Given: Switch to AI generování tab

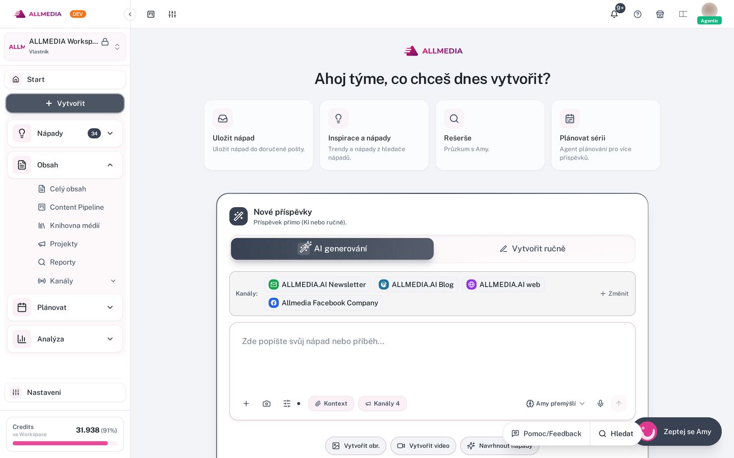Looking at the screenshot, I should click(x=332, y=249).
